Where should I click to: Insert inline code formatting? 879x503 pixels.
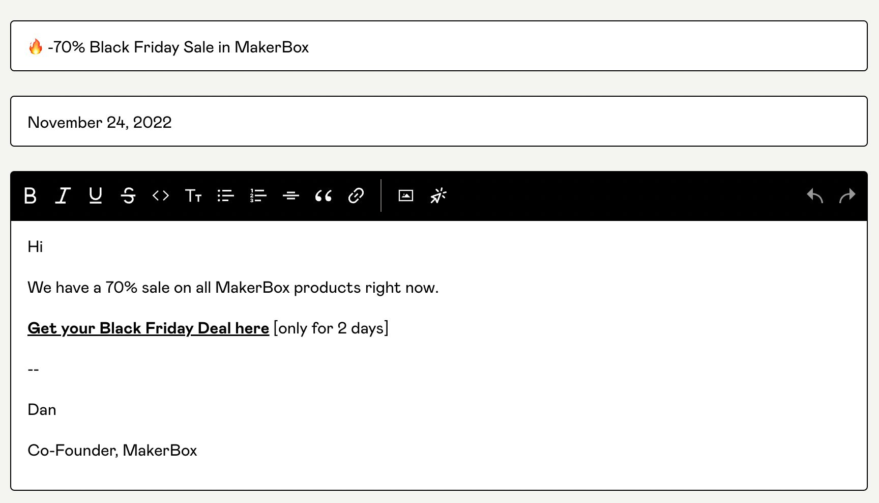(x=161, y=195)
